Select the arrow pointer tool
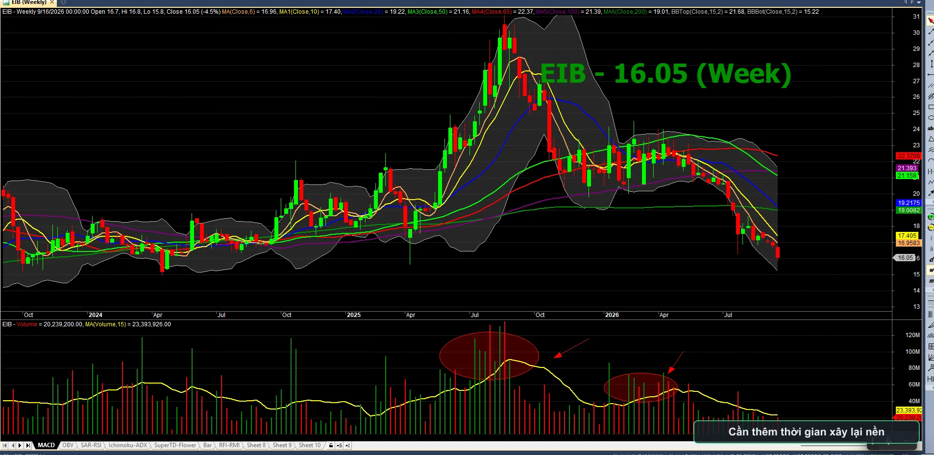The width and height of the screenshot is (934, 455). click(931, 21)
